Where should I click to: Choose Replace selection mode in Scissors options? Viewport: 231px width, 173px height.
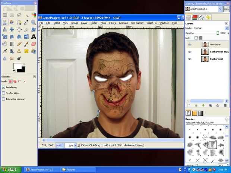click(x=10, y=81)
